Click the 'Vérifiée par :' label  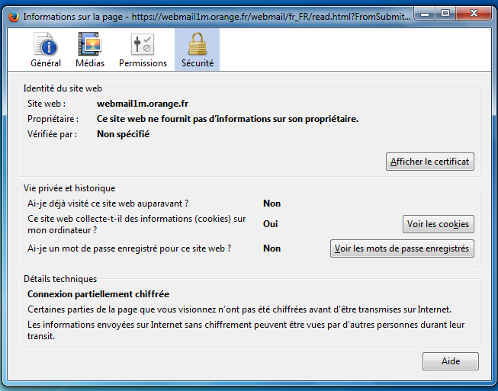(52, 134)
